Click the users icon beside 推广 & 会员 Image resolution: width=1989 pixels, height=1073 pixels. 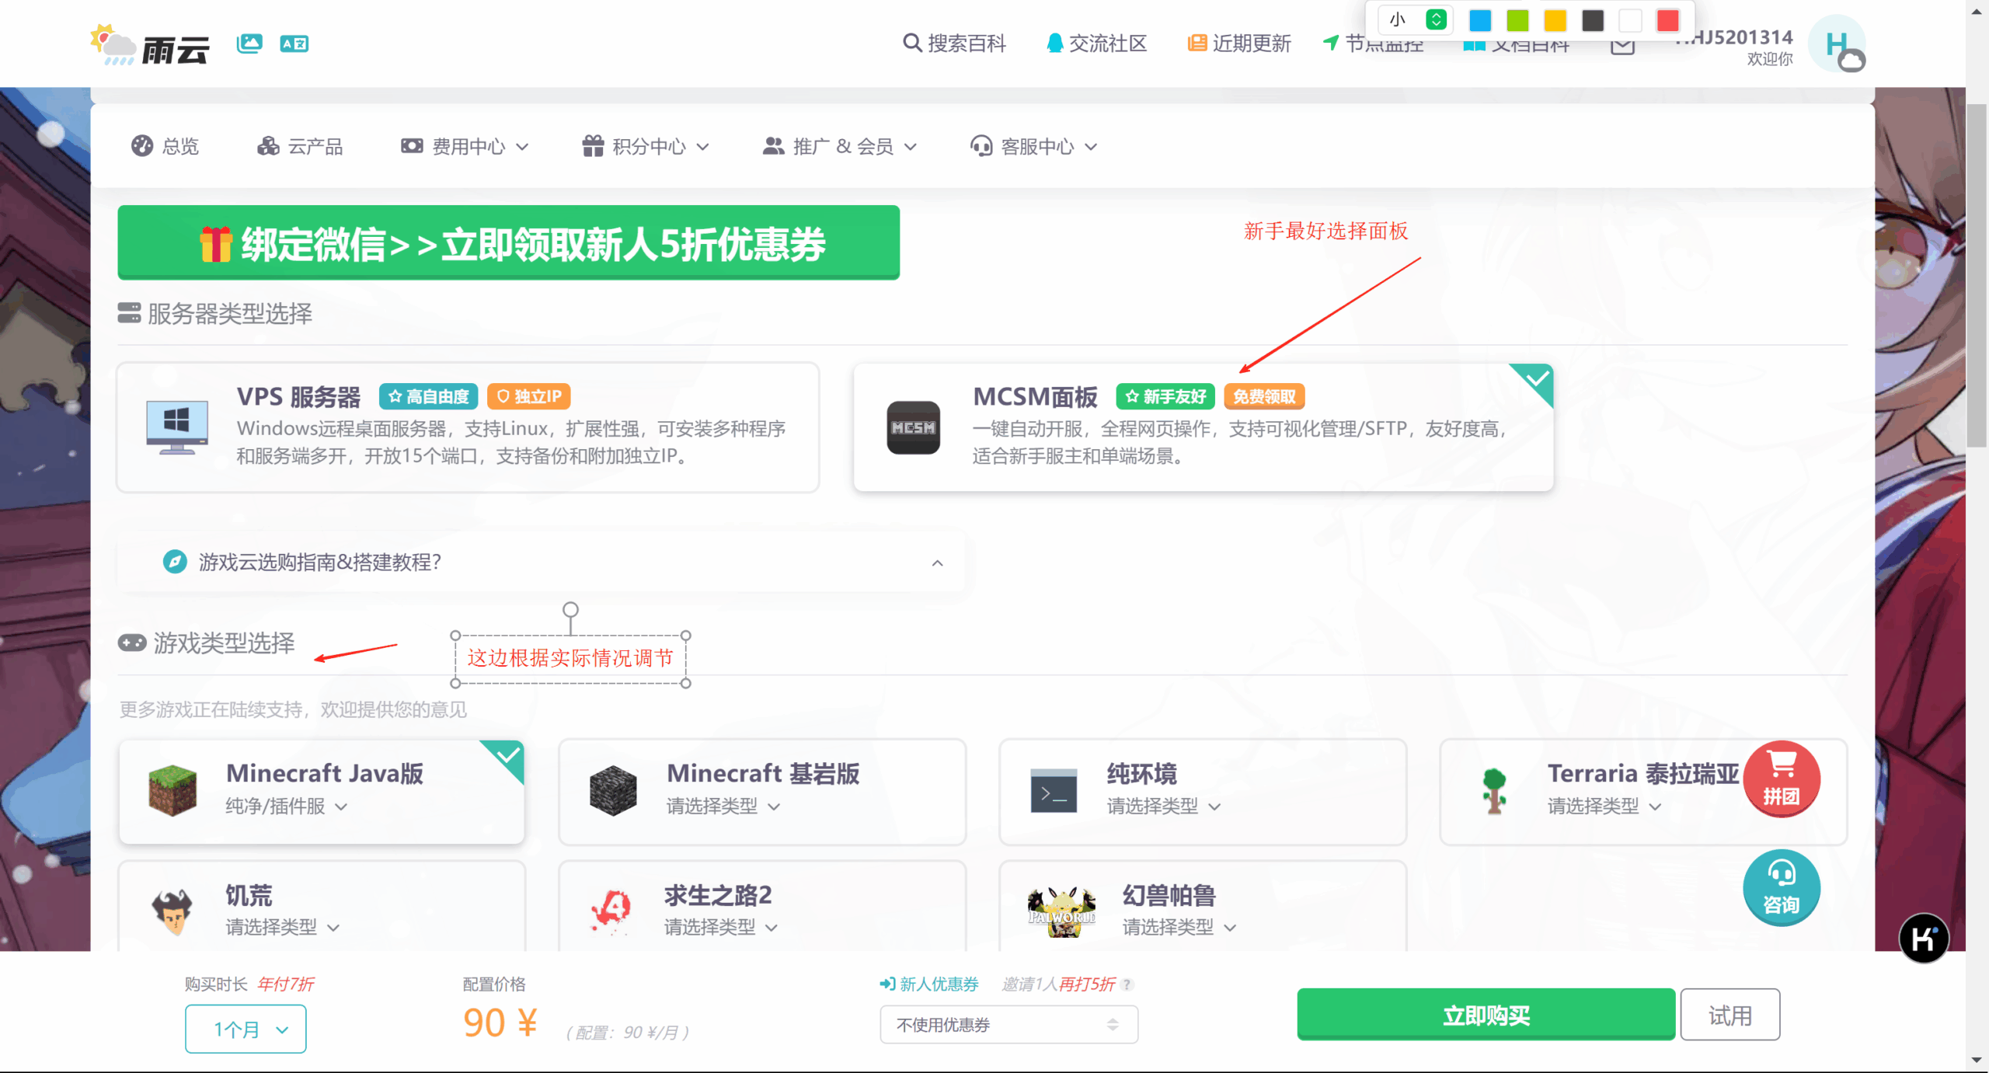[773, 146]
